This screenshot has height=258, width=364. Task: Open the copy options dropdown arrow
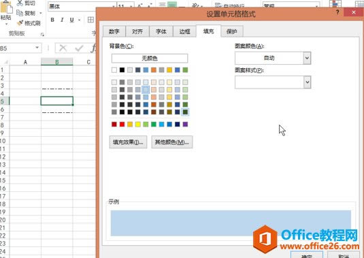pyautogui.click(x=41, y=13)
